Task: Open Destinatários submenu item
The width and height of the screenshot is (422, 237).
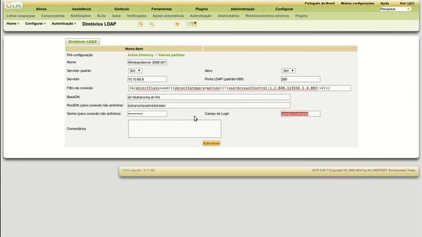Action: [229, 16]
